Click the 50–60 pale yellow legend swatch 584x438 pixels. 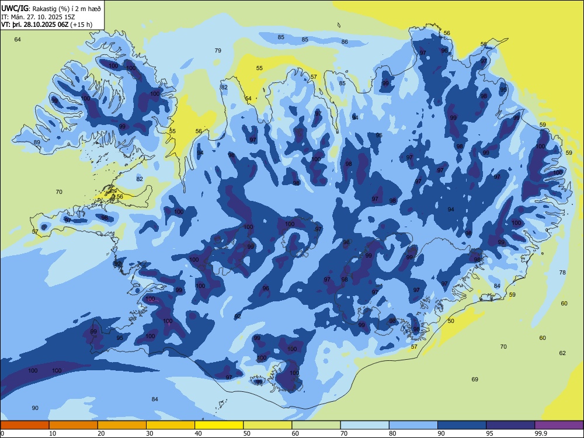[267, 425]
